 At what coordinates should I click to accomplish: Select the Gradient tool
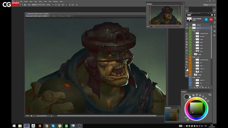[x=187, y=42]
